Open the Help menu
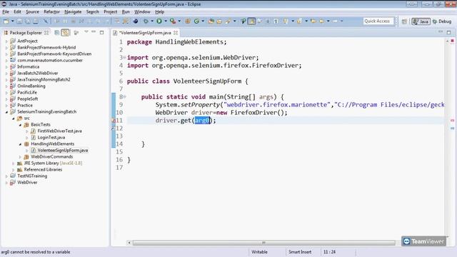The height and width of the screenshot is (257, 457). click(159, 12)
